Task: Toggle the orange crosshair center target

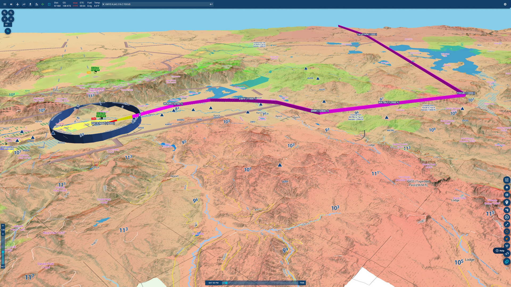Action: (x=506, y=231)
